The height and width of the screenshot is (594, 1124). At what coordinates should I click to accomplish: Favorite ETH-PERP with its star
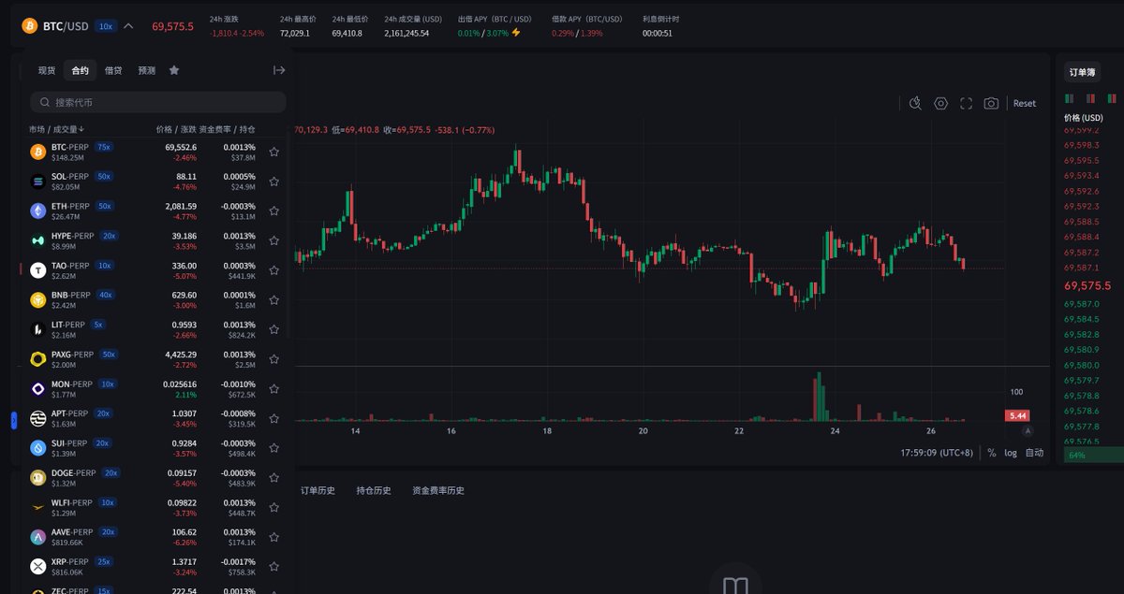(x=274, y=210)
